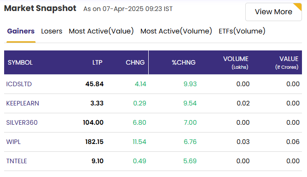The width and height of the screenshot is (307, 177).
Task: Open the View More button
Action: point(273,12)
